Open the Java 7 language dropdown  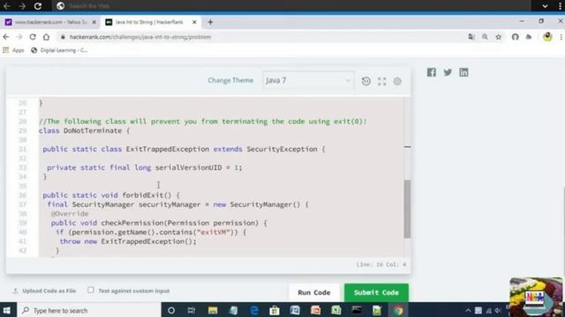point(308,80)
